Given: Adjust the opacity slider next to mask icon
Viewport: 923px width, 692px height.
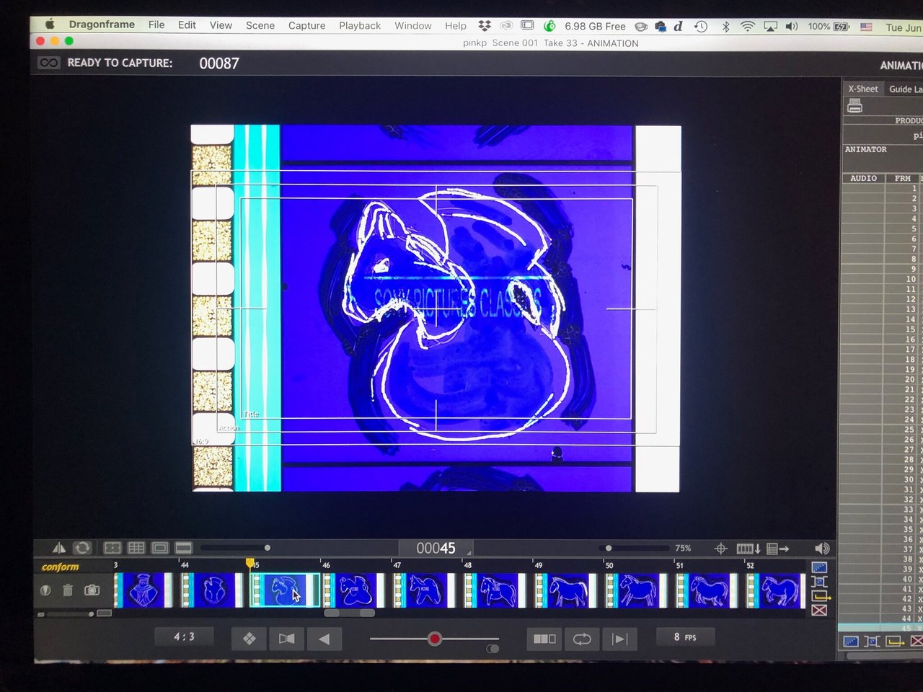Looking at the screenshot, I should click(x=236, y=548).
